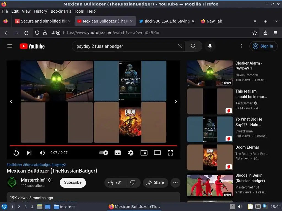Subscribe to Masterchief 101

pyautogui.click(x=73, y=182)
